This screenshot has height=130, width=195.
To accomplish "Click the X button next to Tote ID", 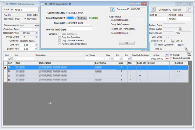I will click(x=187, y=48).
